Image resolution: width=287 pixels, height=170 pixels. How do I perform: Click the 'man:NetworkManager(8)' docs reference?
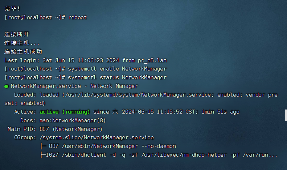[73, 120]
